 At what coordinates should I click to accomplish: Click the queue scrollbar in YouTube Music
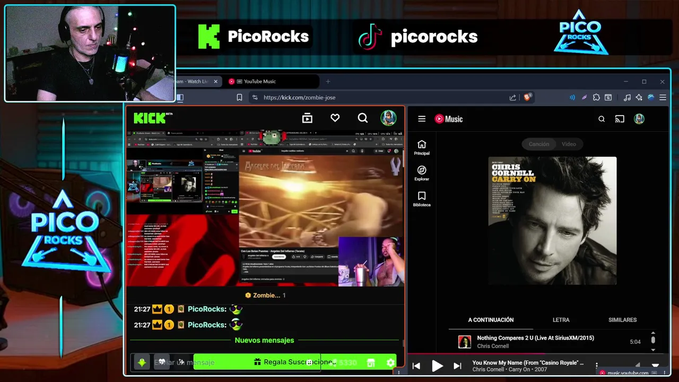click(x=653, y=340)
